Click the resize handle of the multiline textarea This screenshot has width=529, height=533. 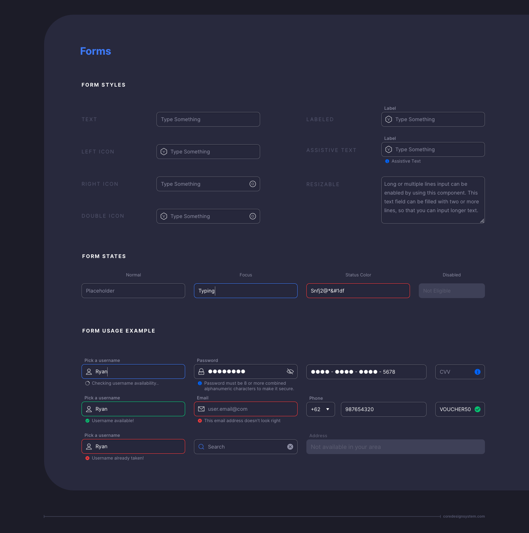(482, 221)
